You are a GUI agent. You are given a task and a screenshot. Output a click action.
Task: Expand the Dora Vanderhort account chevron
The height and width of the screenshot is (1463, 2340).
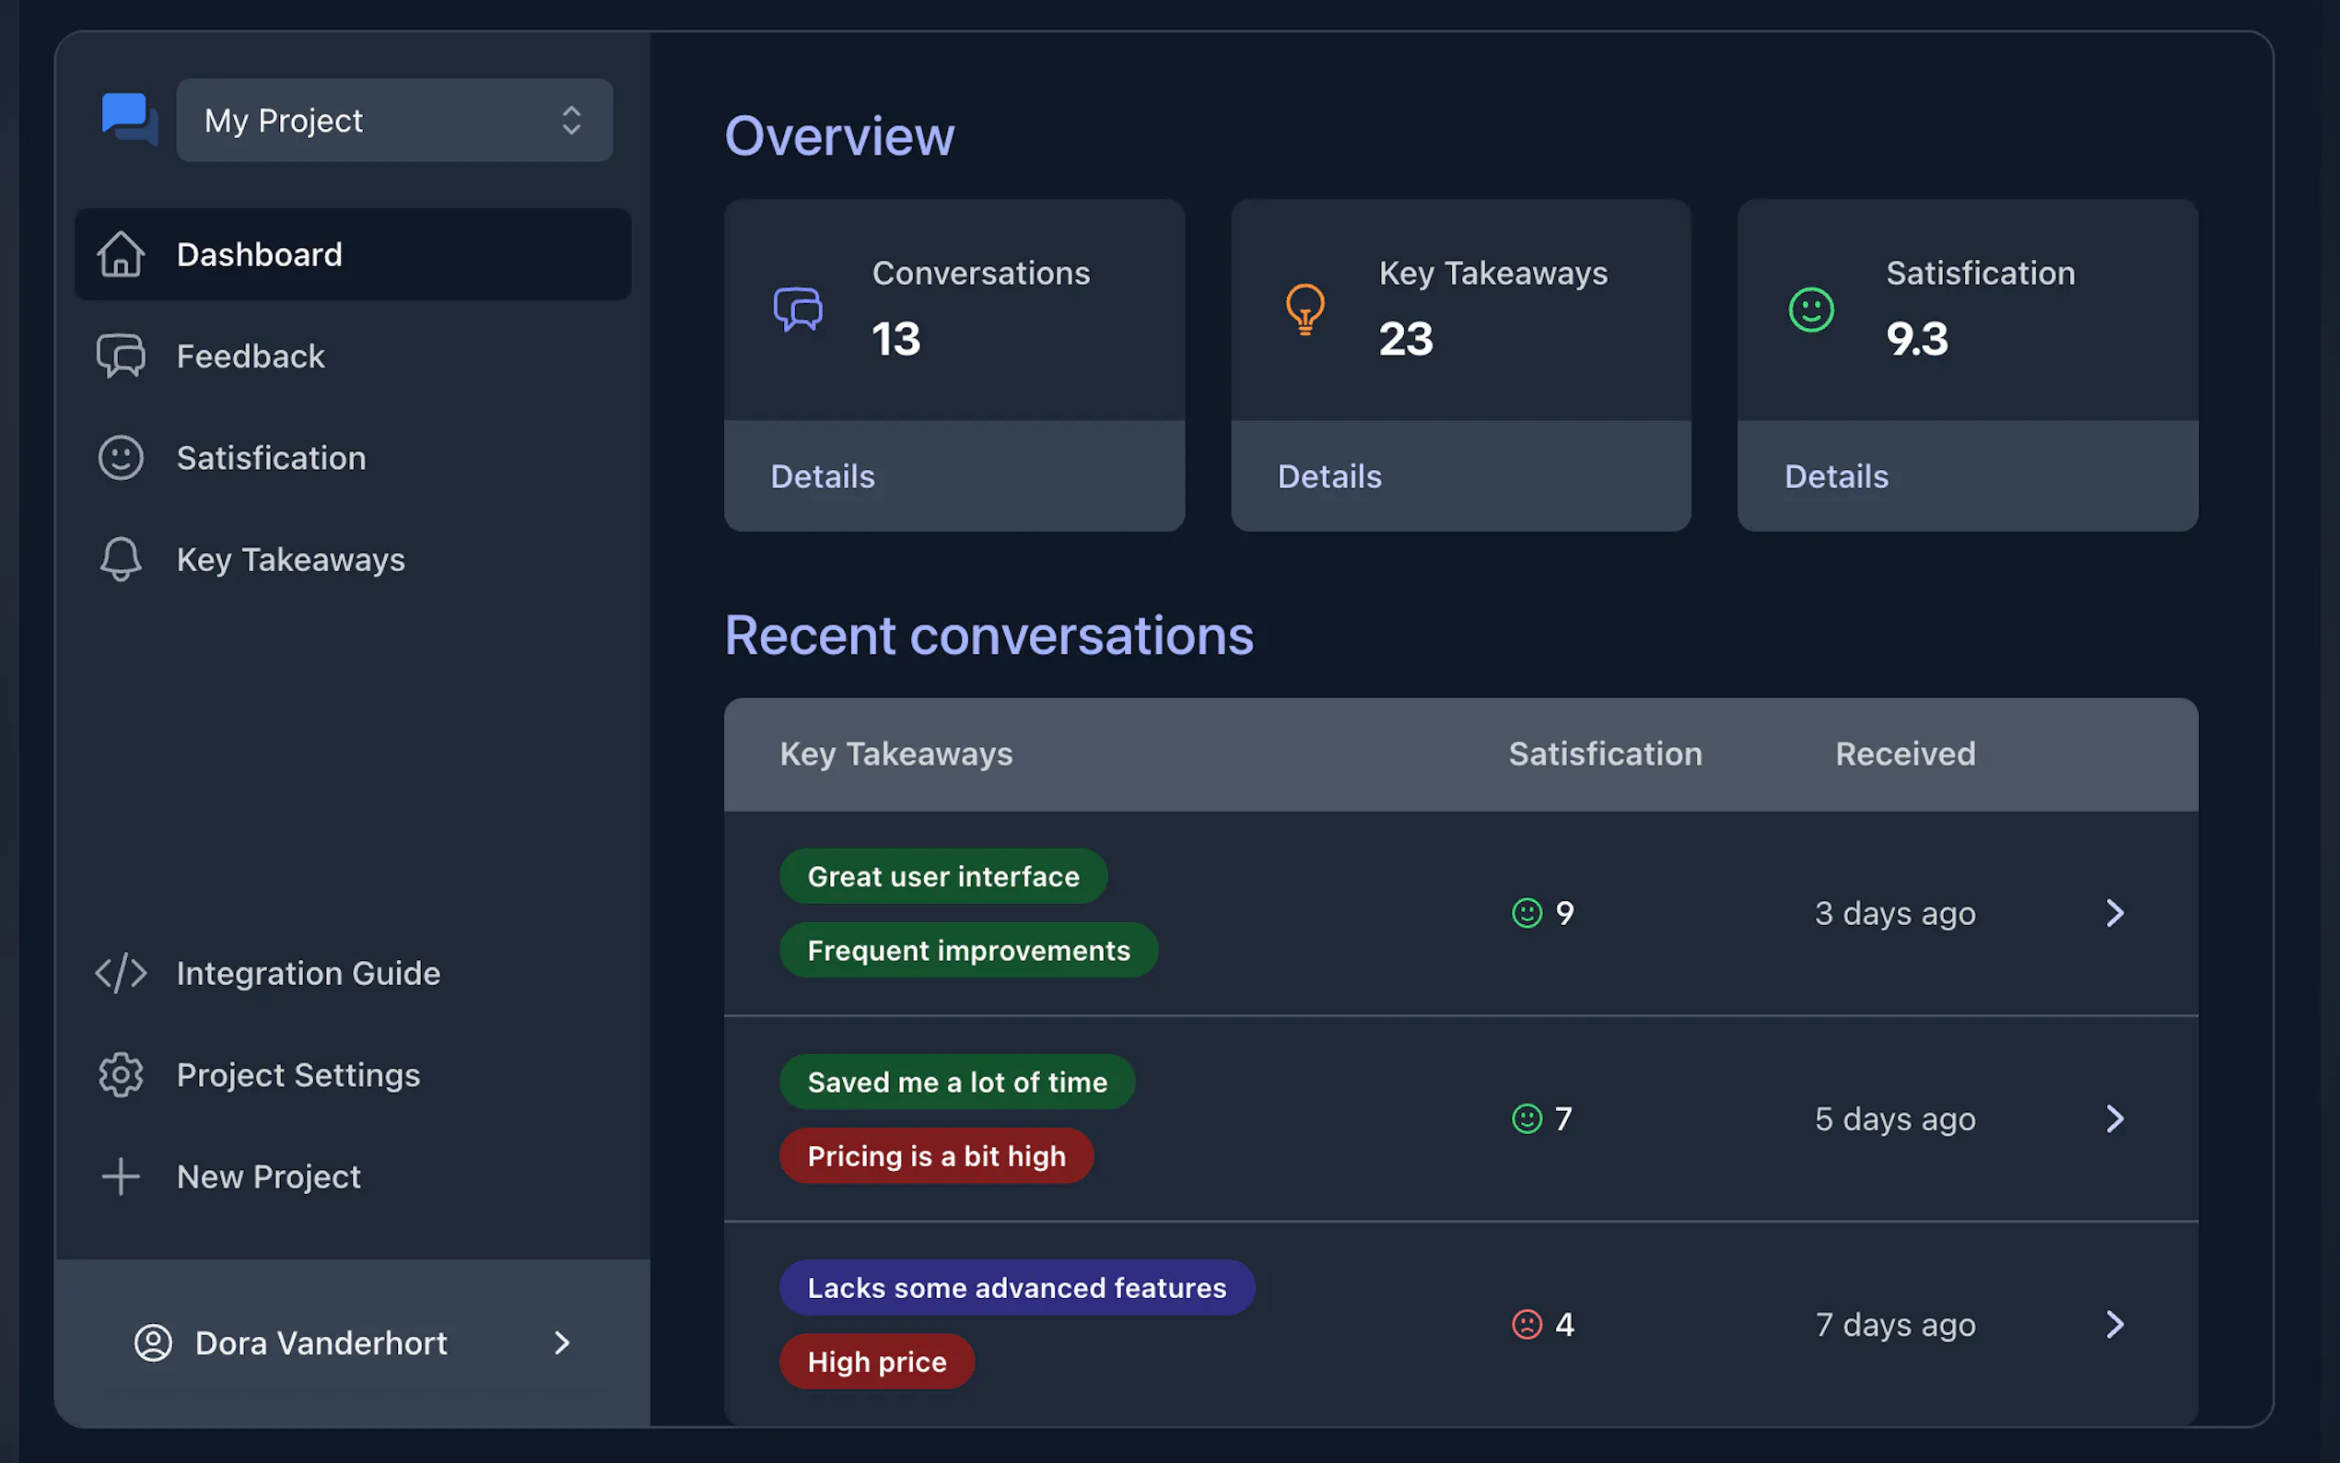pyautogui.click(x=562, y=1342)
